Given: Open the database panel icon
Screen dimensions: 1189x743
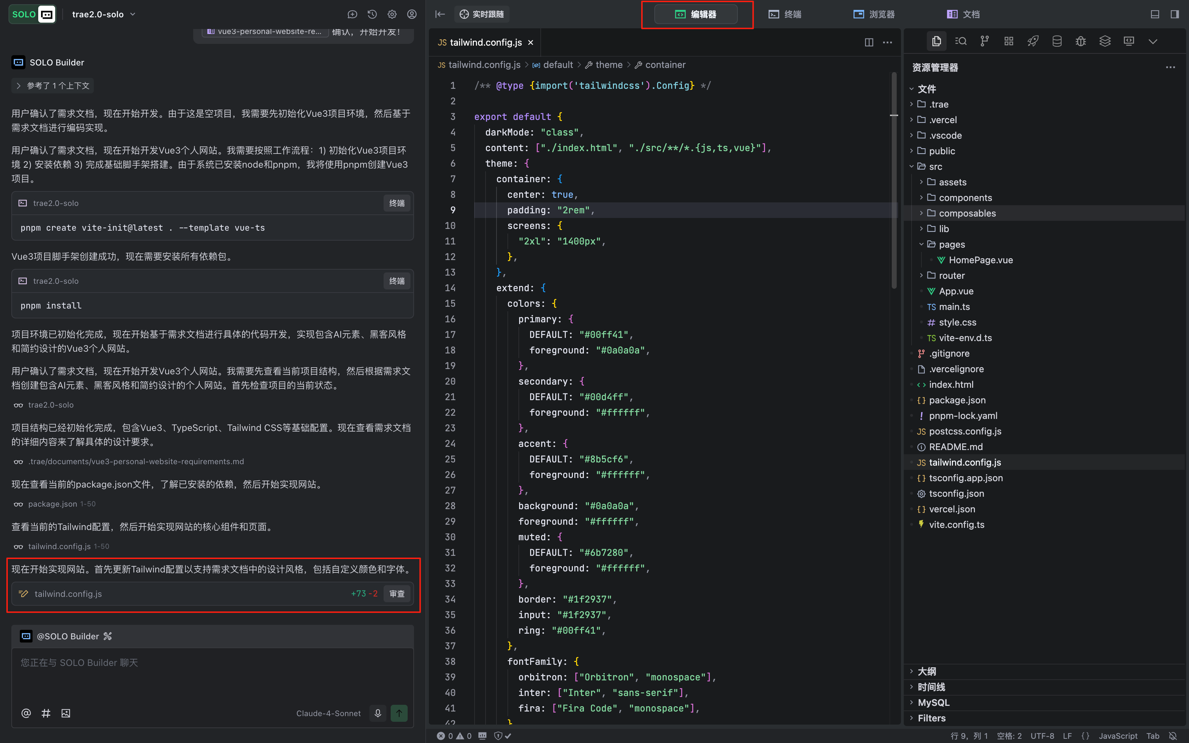Looking at the screenshot, I should [x=1057, y=41].
